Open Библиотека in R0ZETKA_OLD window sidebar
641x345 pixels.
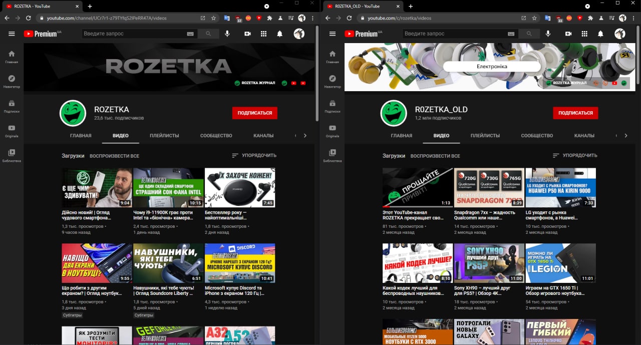[x=333, y=155]
